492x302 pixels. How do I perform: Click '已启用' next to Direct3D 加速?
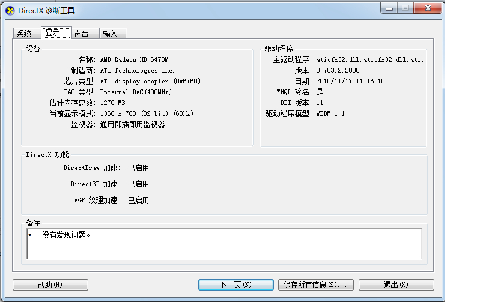click(138, 184)
